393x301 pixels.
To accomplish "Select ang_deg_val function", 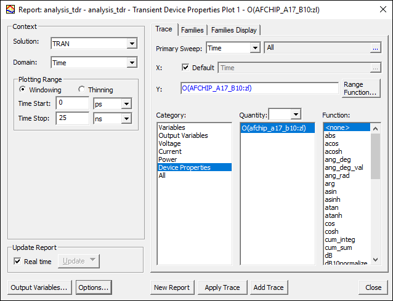I will [x=347, y=167].
